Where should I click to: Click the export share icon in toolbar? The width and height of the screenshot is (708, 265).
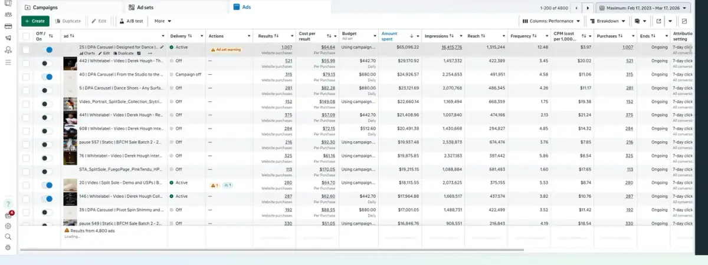point(658,21)
